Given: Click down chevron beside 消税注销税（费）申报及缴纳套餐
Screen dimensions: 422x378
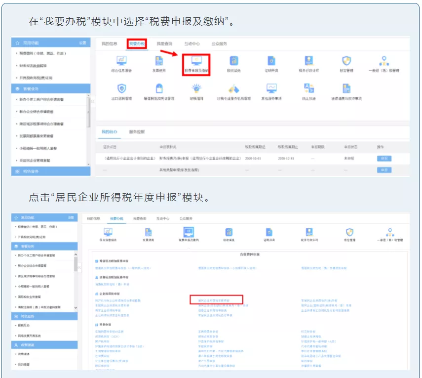Looking at the screenshot, I should 76,307.
